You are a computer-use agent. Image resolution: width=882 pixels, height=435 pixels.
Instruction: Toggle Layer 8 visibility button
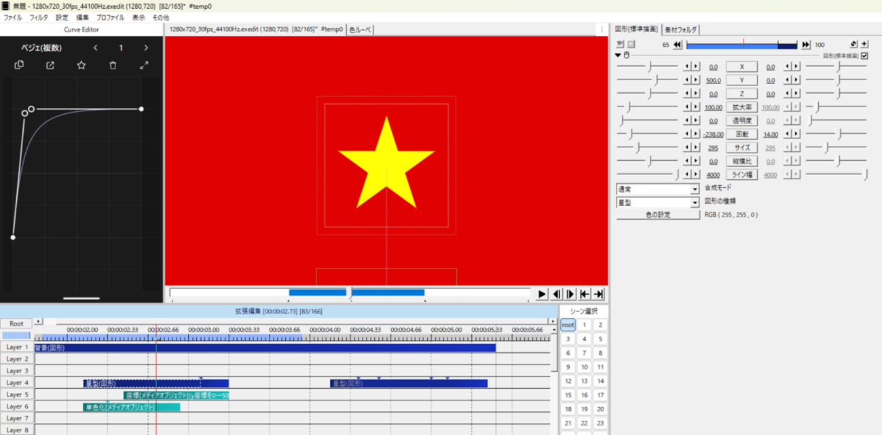16,430
